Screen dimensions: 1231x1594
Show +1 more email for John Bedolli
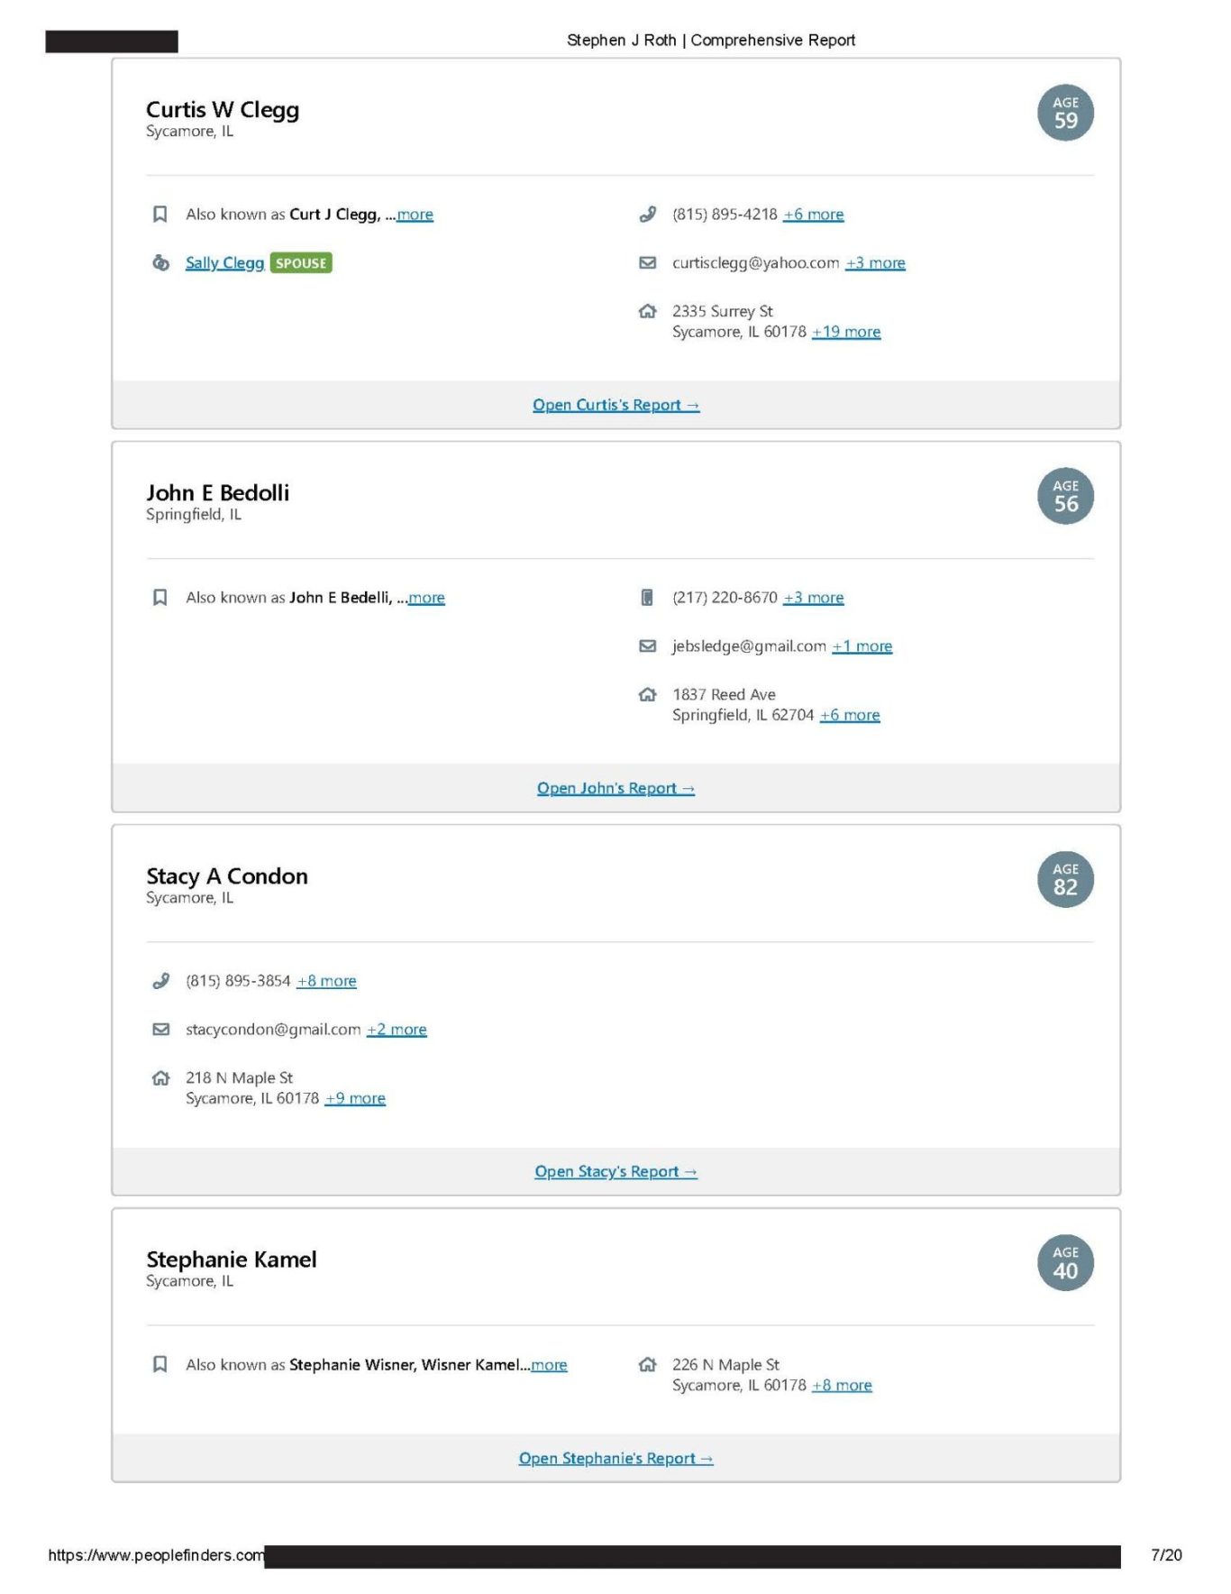[862, 646]
